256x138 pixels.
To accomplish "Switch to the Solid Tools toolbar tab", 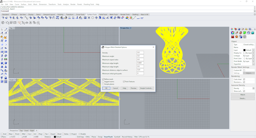I will [103, 14].
